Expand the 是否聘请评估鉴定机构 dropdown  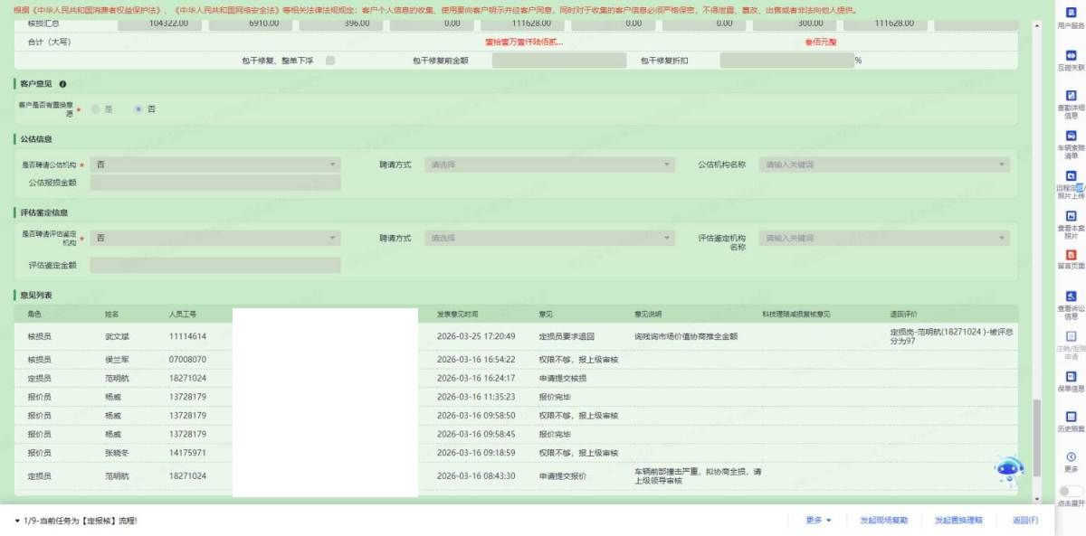coord(215,238)
